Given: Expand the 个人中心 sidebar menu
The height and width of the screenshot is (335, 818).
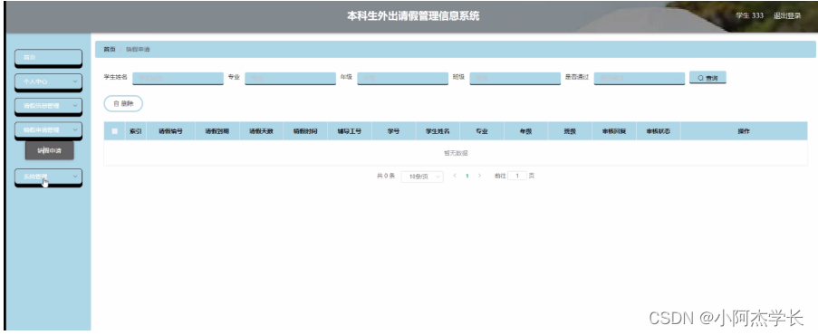Looking at the screenshot, I should click(48, 81).
